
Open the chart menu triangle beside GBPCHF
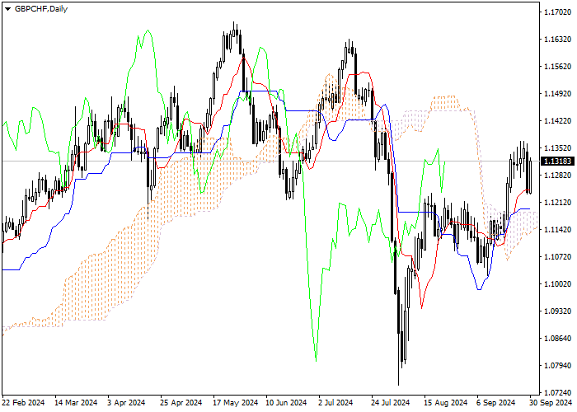point(7,9)
